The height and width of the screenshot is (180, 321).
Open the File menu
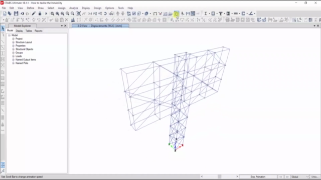tap(4, 8)
